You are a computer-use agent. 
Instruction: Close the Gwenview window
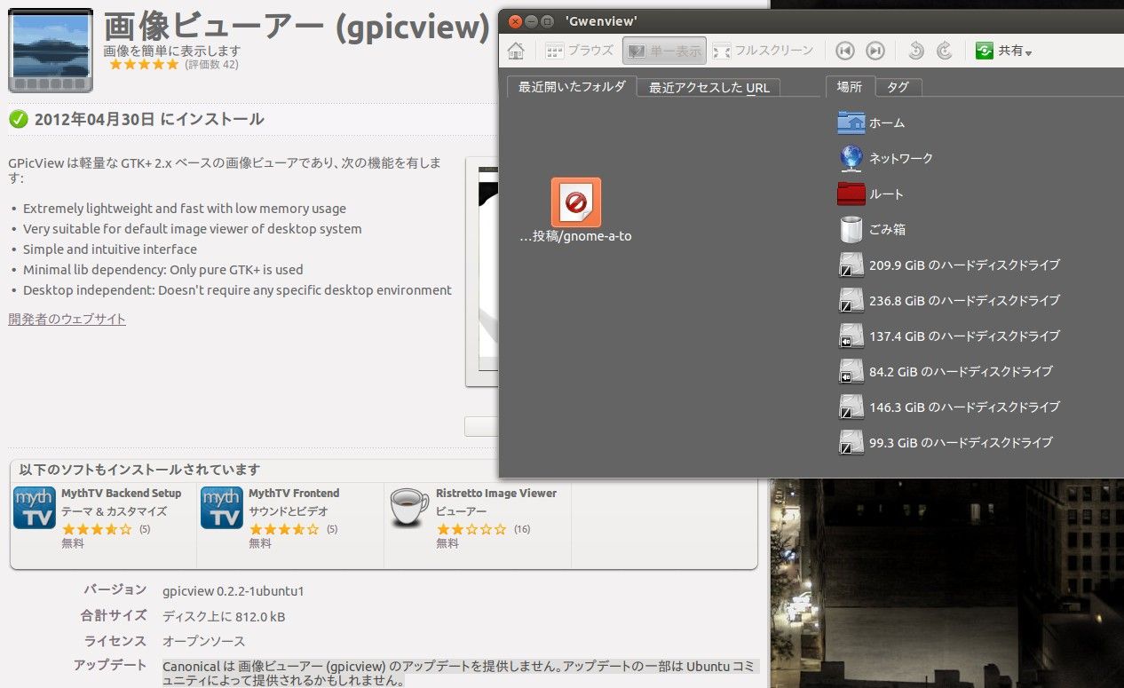(515, 20)
